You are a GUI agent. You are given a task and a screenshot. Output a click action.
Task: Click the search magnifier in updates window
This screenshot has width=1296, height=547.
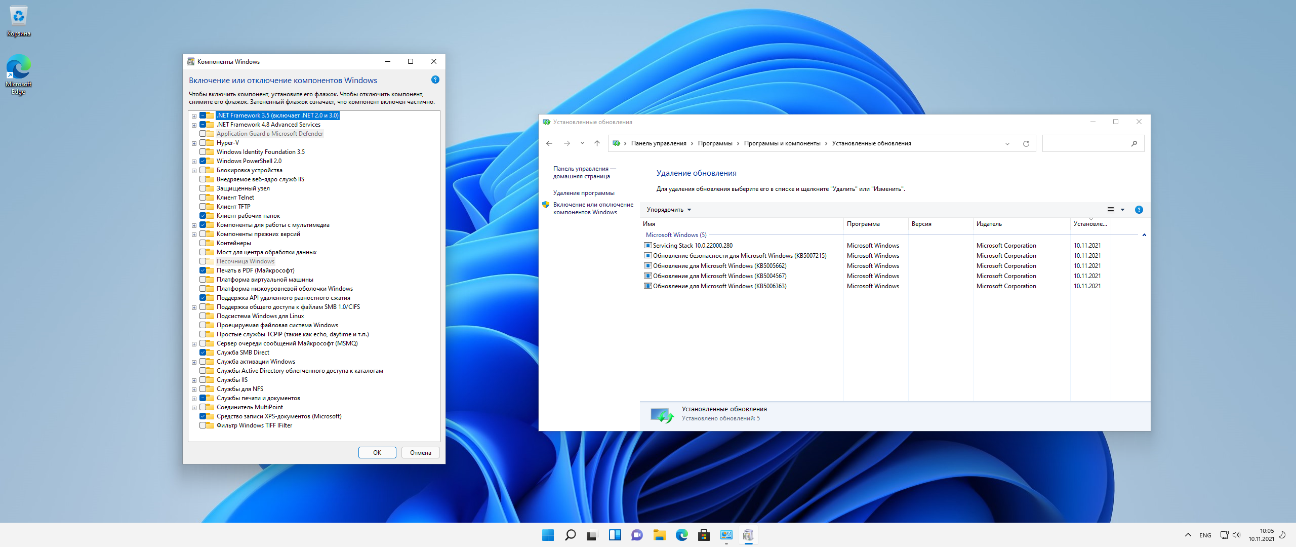1134,144
